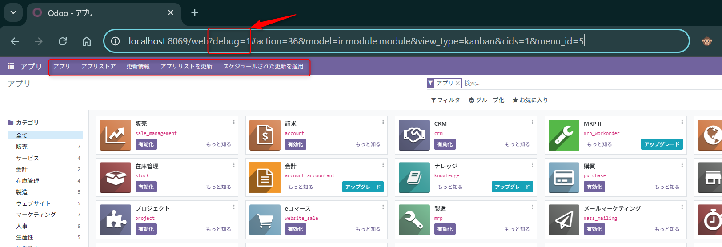
Task: Click the 製造 wrench icon
Action: tap(414, 220)
